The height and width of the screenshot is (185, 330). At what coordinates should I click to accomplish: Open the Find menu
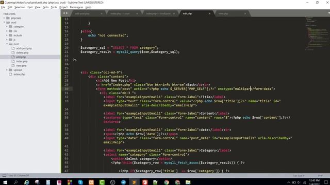click(30, 7)
